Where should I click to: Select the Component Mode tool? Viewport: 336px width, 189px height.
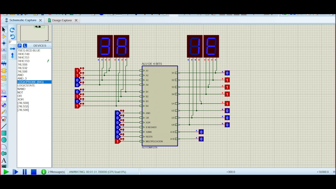coord(4,36)
